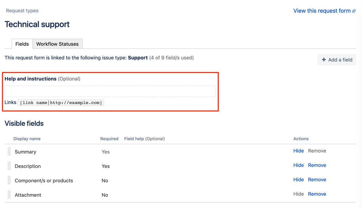Go to the Request types breadcrumb

pos(22,10)
